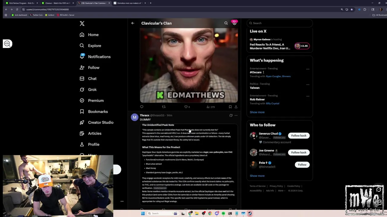The image size is (387, 217).
Task: Open Bookmarks in the sidebar
Action: tap(94, 112)
